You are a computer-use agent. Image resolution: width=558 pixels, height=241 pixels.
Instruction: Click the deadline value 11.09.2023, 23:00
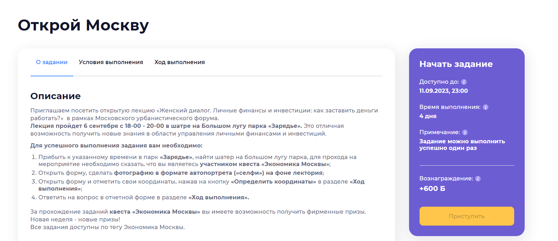point(443,91)
